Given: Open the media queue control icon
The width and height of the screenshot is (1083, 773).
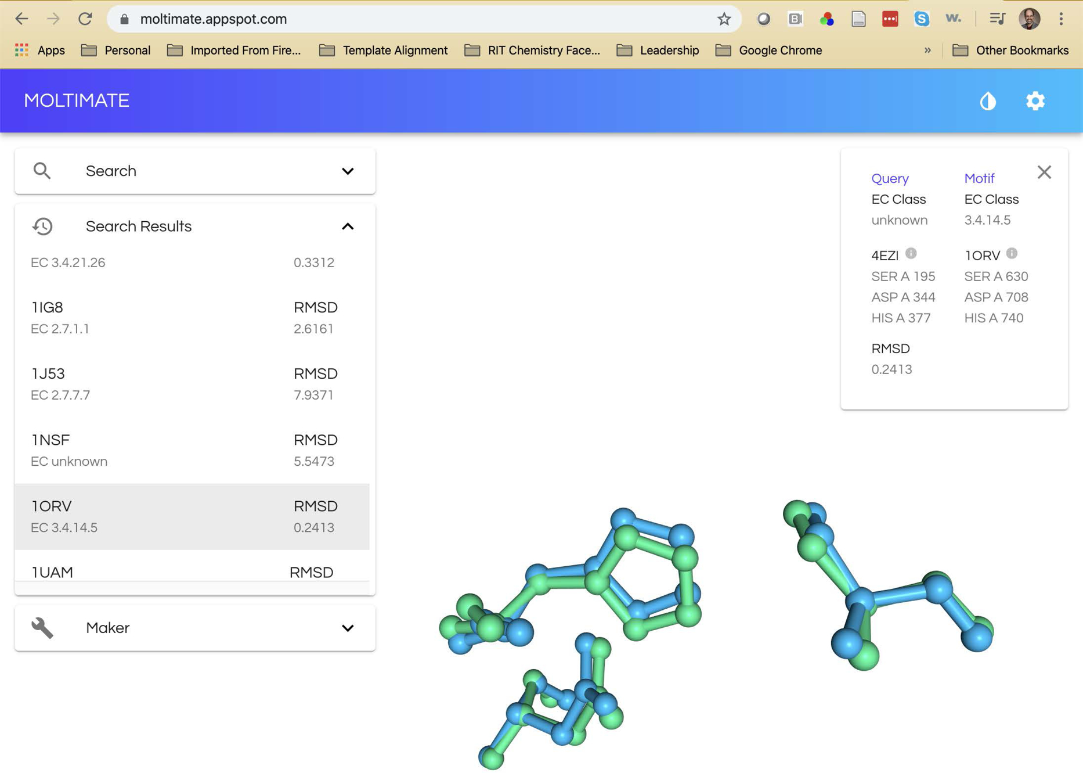Looking at the screenshot, I should point(997,19).
